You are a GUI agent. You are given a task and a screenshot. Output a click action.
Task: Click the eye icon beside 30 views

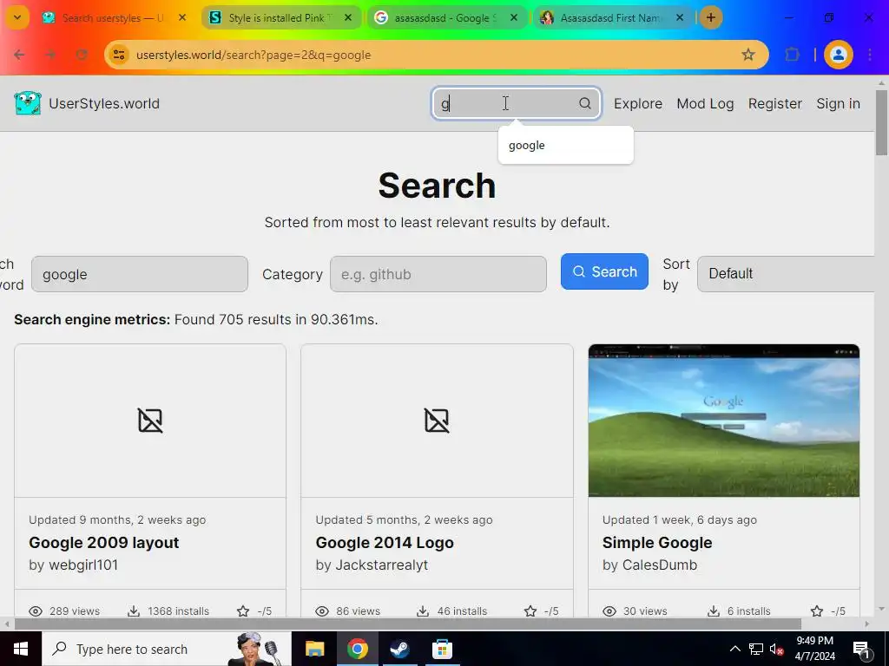[609, 611]
